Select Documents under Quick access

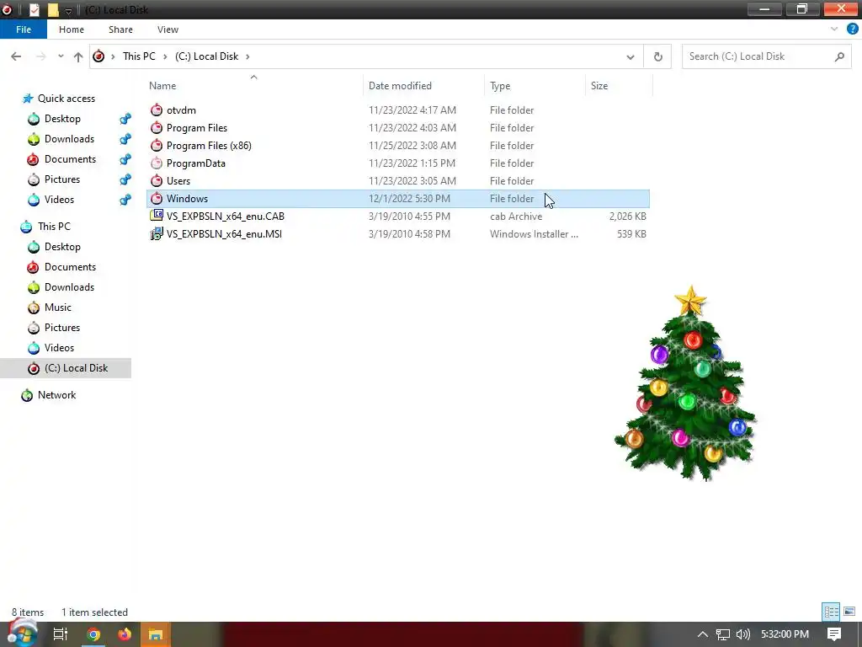[70, 159]
